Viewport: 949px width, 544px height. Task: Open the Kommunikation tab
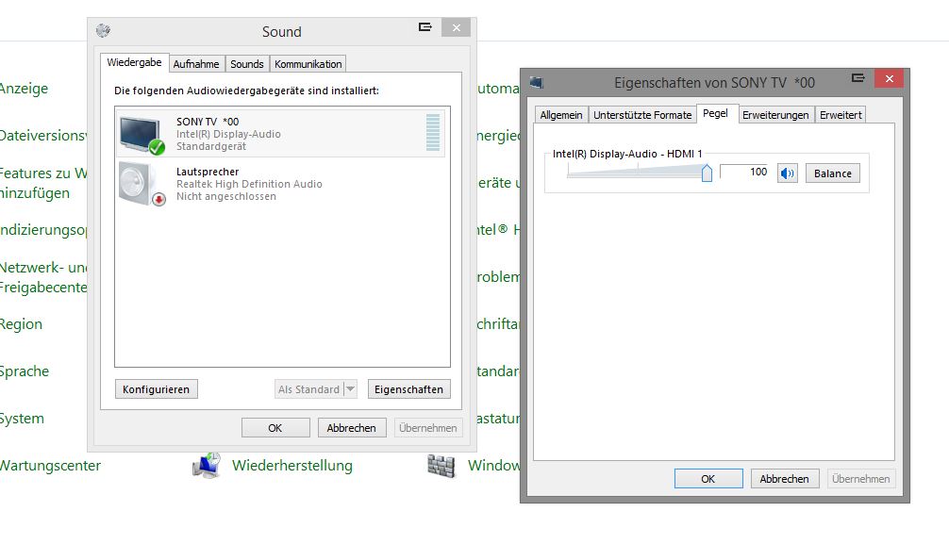point(308,64)
